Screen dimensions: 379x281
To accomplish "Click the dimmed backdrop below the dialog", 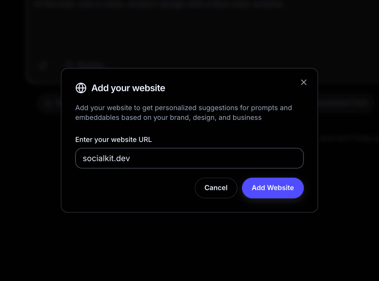I will pyautogui.click(x=189, y=245).
